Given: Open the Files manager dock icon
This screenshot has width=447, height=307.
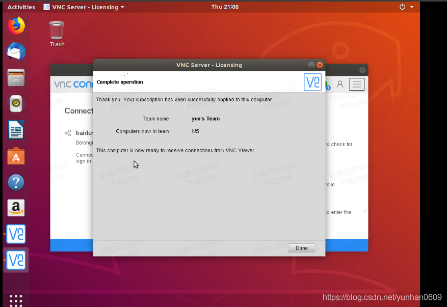Looking at the screenshot, I should click(x=16, y=77).
